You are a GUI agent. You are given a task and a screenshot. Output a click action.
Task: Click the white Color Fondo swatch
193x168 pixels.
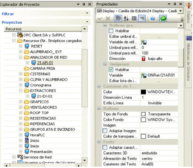(x=143, y=120)
